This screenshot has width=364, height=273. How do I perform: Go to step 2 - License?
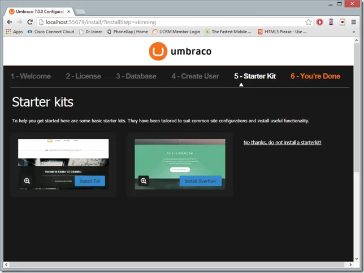pyautogui.click(x=83, y=76)
